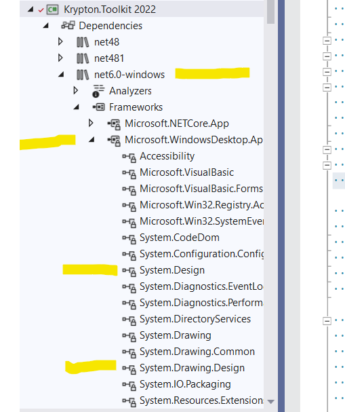Select the Microsoft.VisualBasic.Forms reference
Viewport: 345px width, 412px height.
point(201,189)
